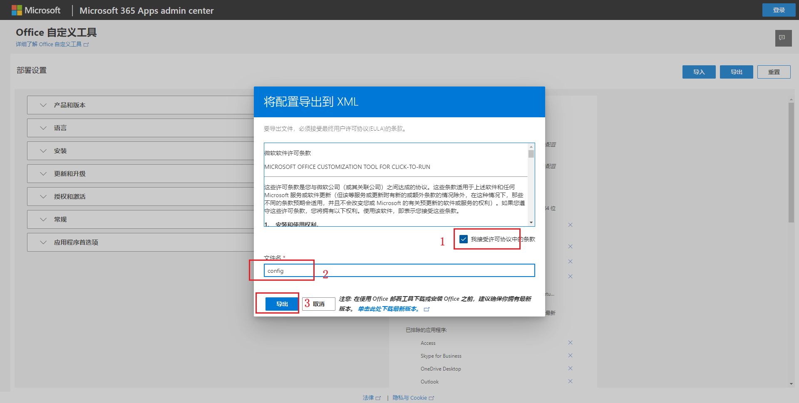Remove Access from excluded apps
This screenshot has width=799, height=403.
click(570, 343)
